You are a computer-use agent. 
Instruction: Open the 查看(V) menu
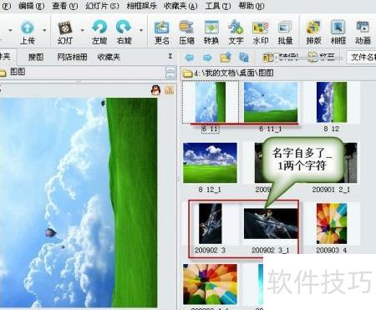[65, 6]
